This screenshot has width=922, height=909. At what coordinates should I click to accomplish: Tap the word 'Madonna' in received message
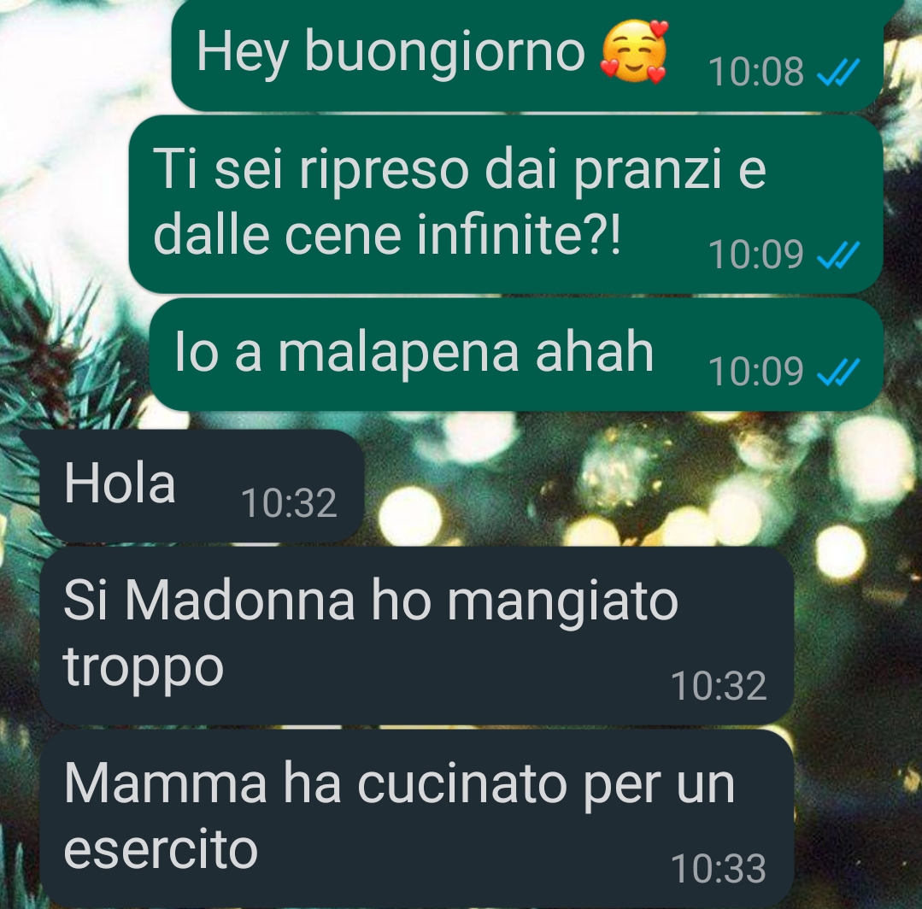240,601
